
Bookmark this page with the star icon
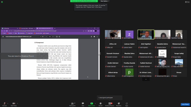click(x=86, y=31)
